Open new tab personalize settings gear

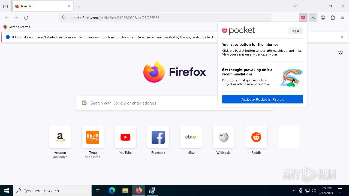tap(341, 52)
